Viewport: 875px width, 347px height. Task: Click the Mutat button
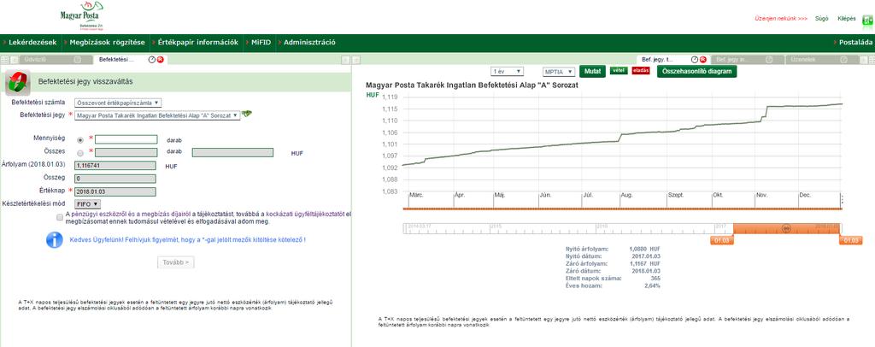593,72
